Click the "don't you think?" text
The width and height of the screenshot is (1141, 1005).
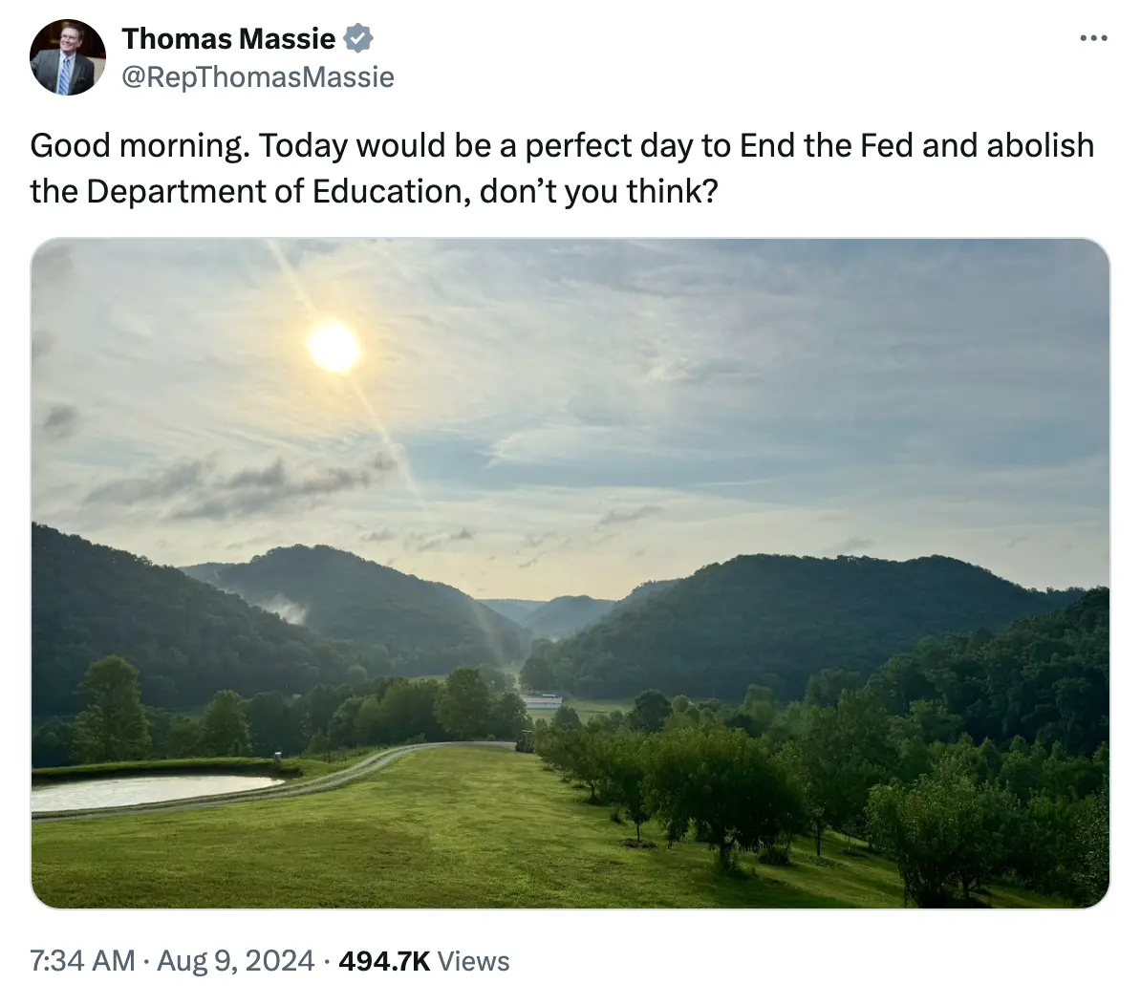598,192
